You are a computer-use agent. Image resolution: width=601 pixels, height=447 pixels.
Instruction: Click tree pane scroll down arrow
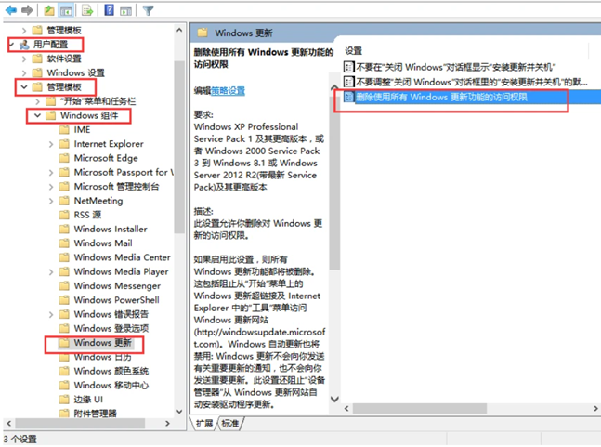point(179,412)
